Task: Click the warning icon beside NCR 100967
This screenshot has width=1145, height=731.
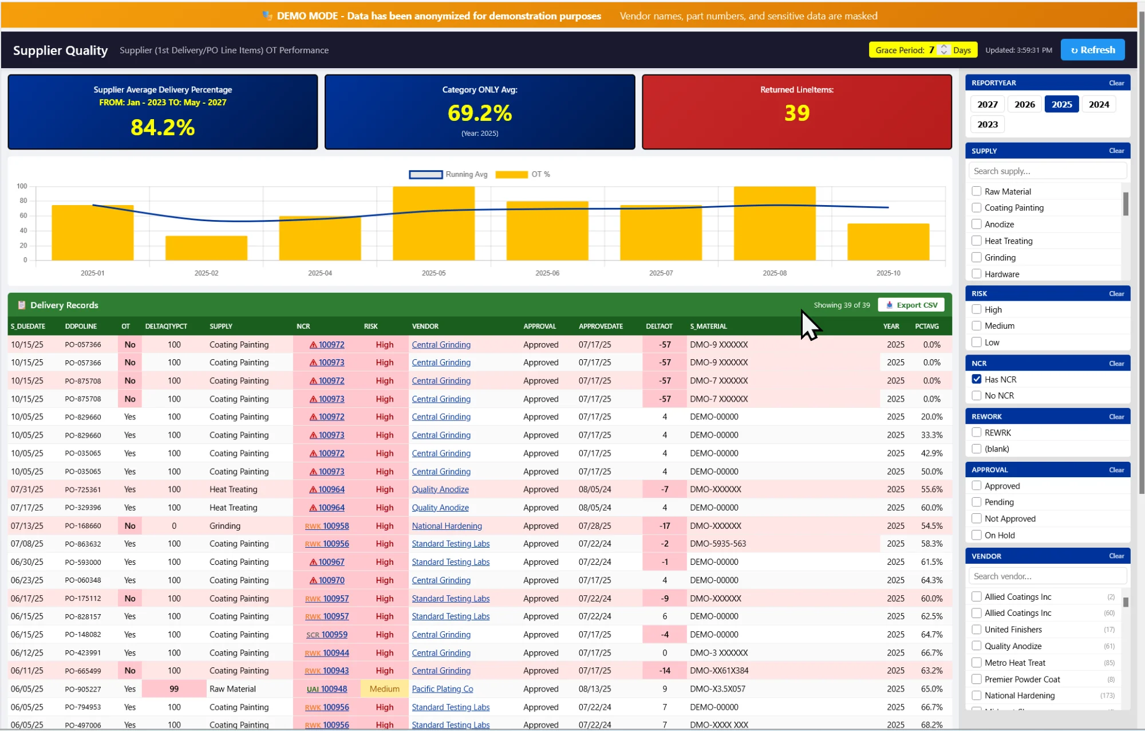Action: [x=313, y=563]
